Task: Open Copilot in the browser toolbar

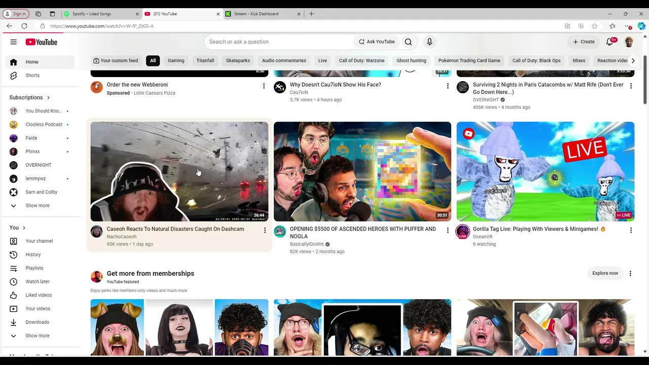Action: click(641, 26)
